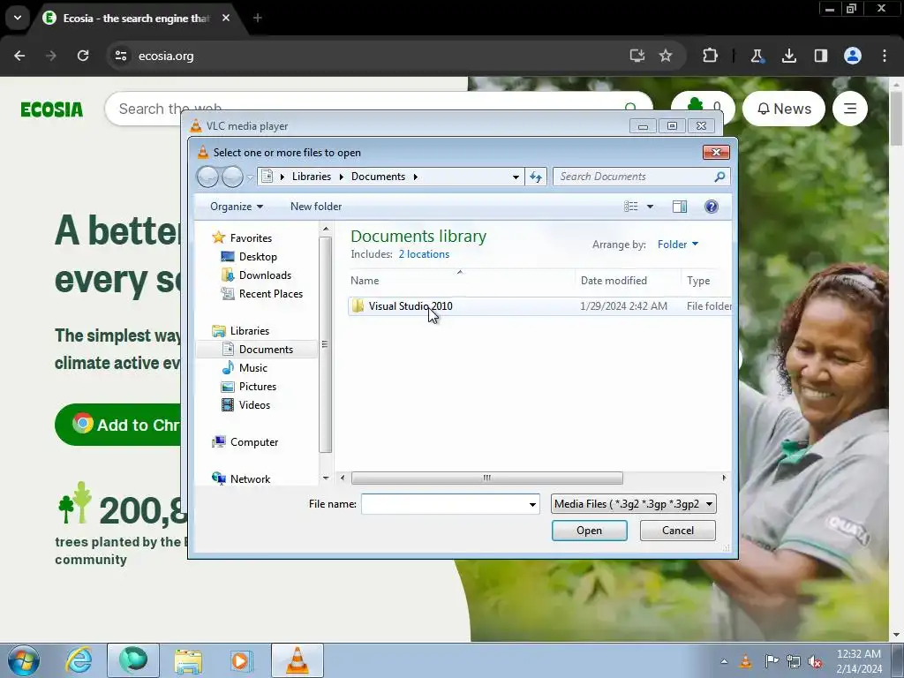Show hidden system tray icons

coord(724,661)
